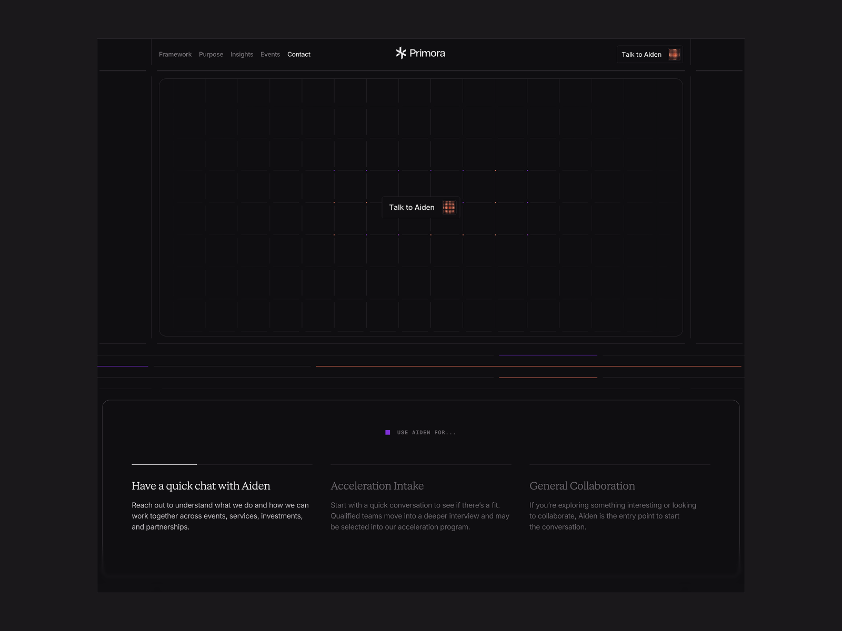
Task: Click the header Talk to Aiden button
Action: tap(650, 55)
